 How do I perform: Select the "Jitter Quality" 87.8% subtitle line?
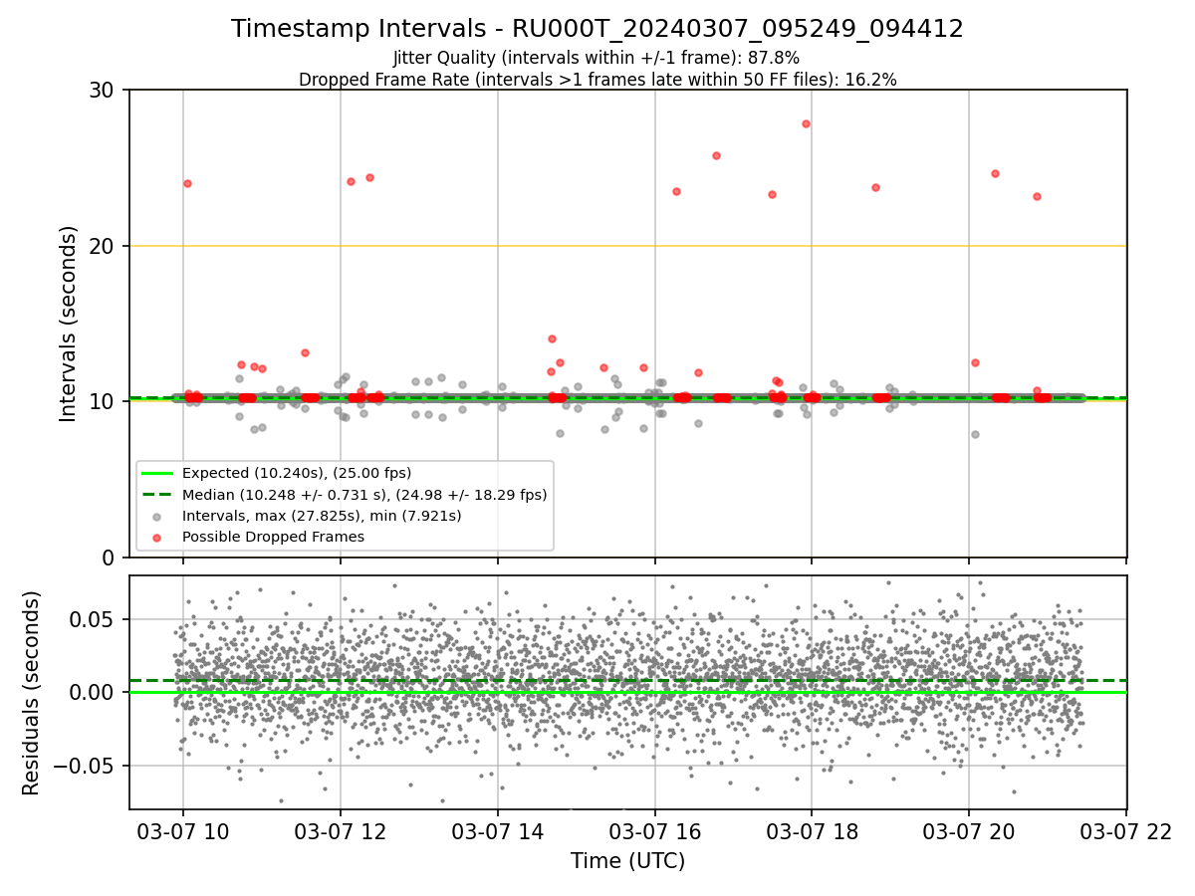[597, 58]
